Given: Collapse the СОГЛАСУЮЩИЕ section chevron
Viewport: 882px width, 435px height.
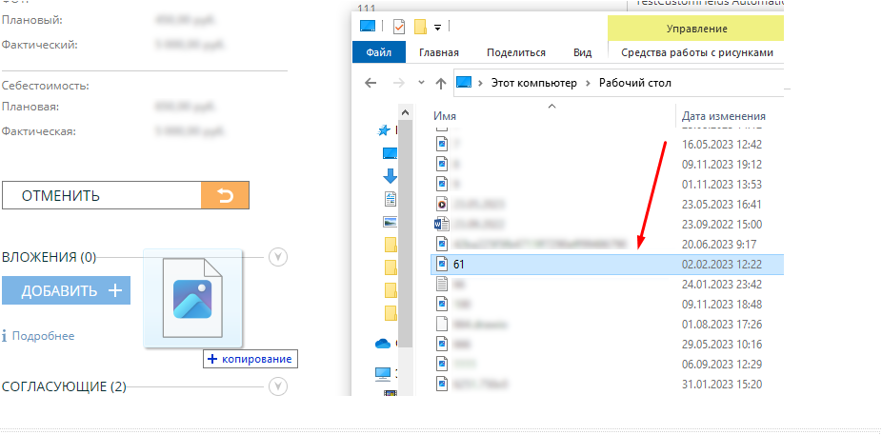Looking at the screenshot, I should click(277, 386).
